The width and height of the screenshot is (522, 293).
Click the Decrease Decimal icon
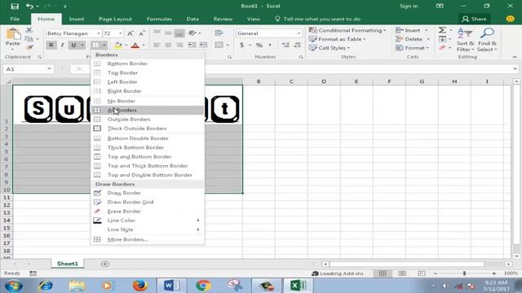297,45
